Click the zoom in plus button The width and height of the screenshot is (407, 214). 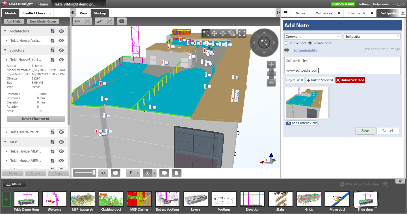click(271, 64)
